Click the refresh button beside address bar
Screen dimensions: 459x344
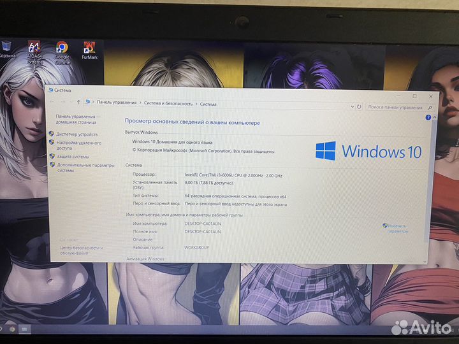click(359, 107)
